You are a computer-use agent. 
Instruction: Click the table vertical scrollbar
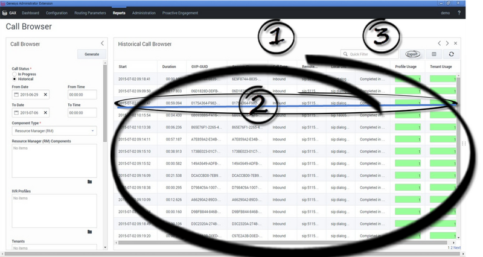(458, 123)
